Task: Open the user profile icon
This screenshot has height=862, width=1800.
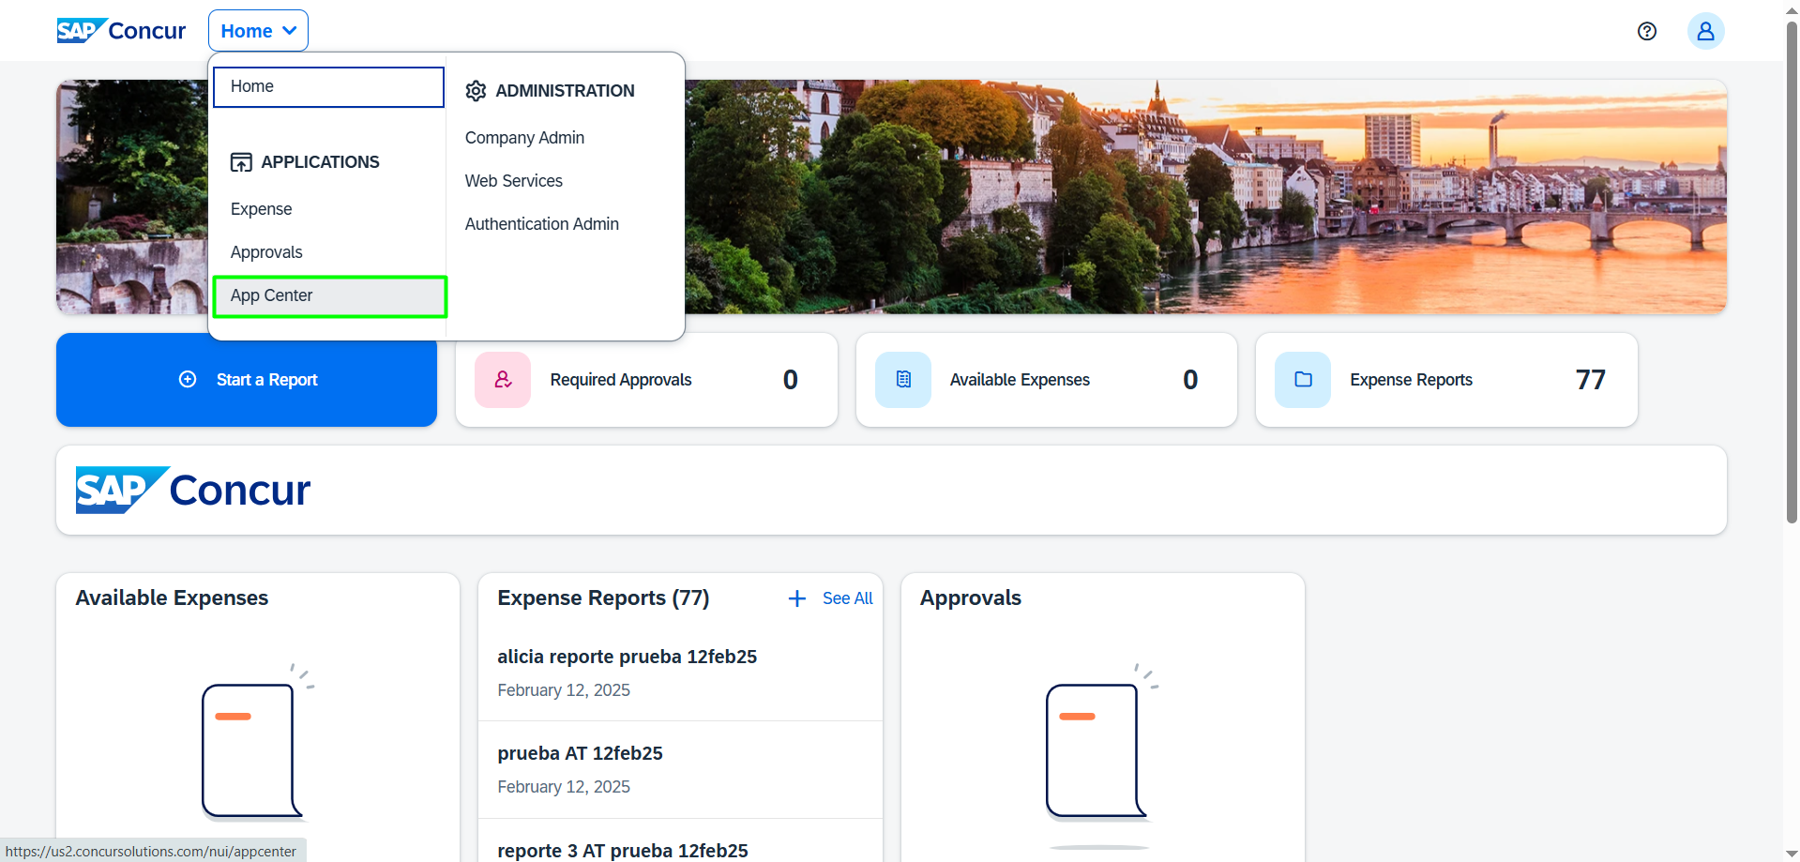Action: tap(1704, 31)
